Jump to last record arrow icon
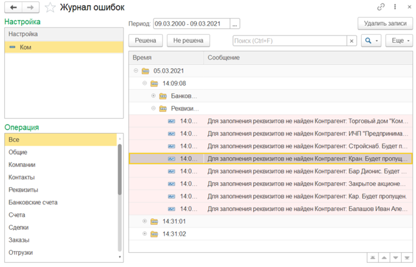This screenshot has height=267, width=416. click(407, 258)
